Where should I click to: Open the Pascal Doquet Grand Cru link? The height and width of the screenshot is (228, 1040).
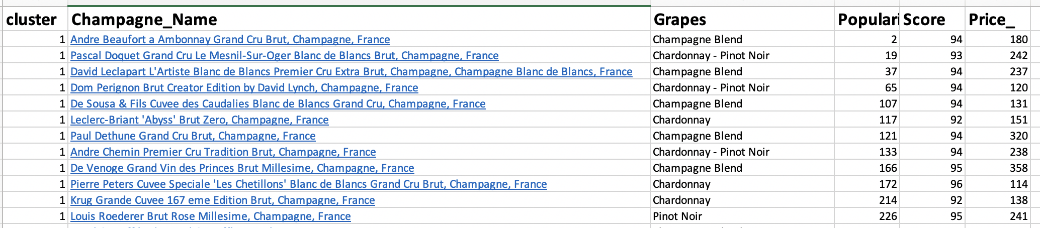coord(284,56)
